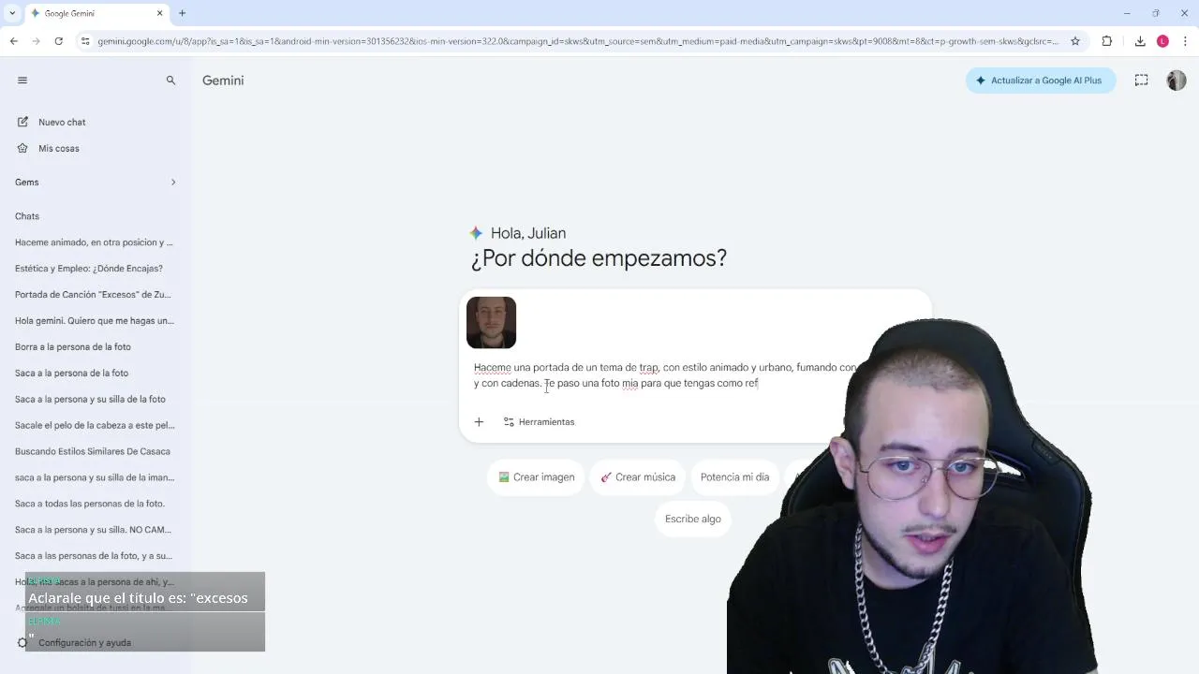Viewport: 1199px width, 674px height.
Task: Click inside the prompt text field
Action: pyautogui.click(x=663, y=375)
